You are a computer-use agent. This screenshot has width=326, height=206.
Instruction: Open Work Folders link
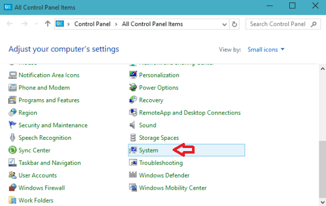click(x=36, y=200)
